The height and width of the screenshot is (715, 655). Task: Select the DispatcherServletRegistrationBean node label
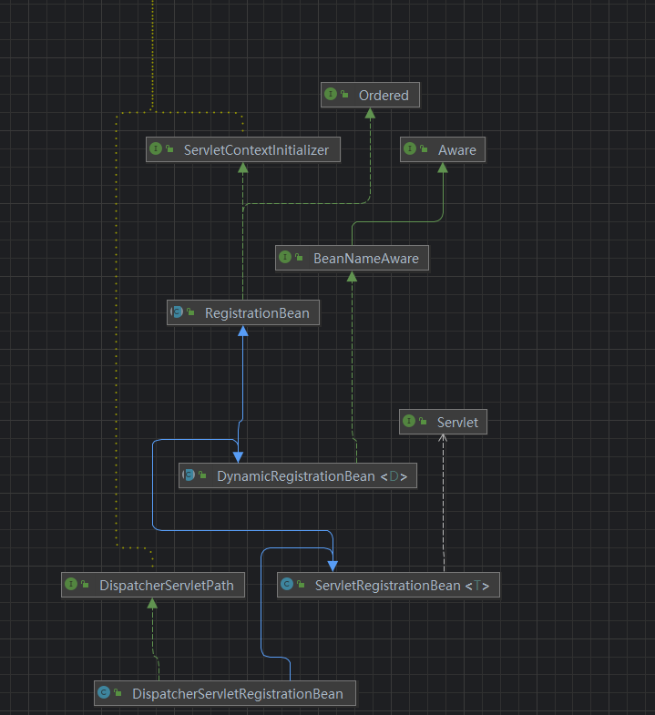tap(237, 694)
